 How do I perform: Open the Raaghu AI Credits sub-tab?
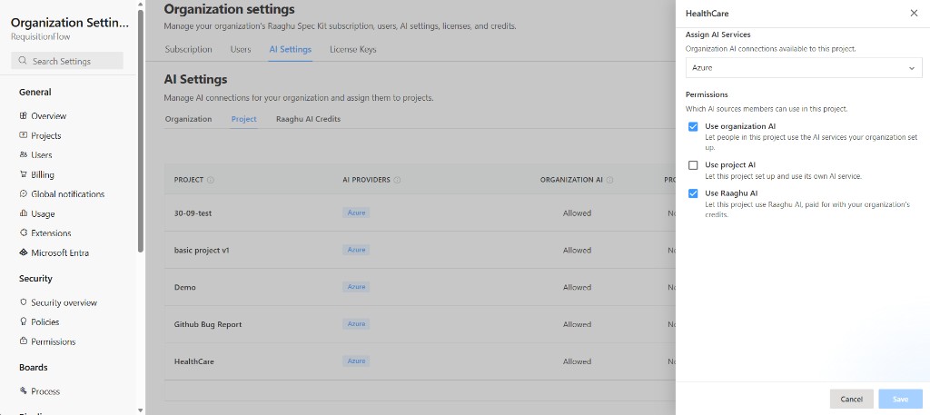(309, 119)
